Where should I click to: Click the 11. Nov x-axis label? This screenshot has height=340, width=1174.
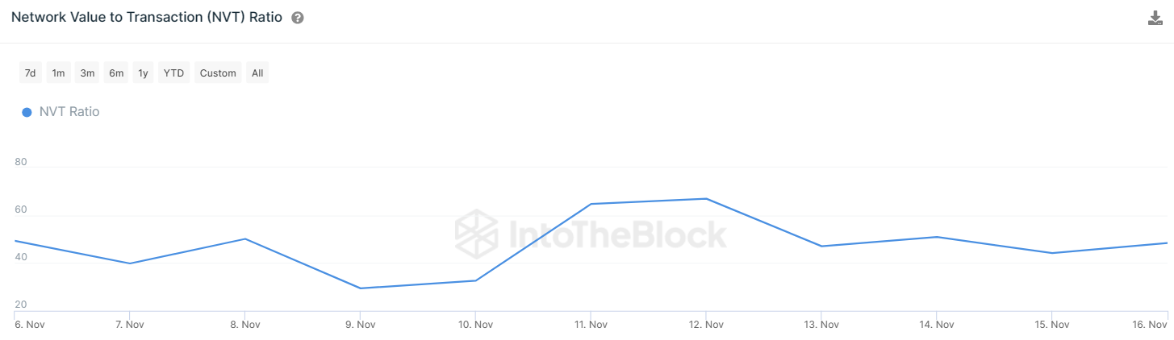point(591,325)
